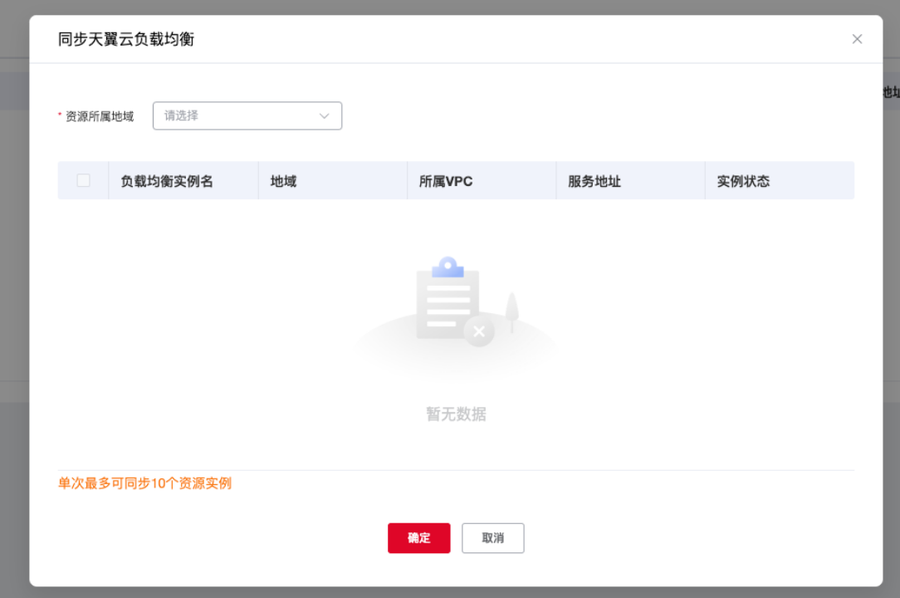Close the 同步天翼云负载均衡 dialog
This screenshot has height=598, width=900.
tap(856, 39)
